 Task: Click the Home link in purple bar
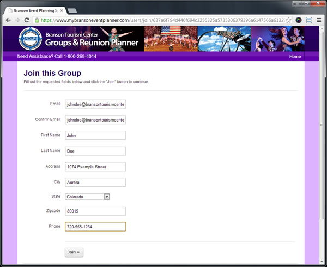tap(295, 57)
